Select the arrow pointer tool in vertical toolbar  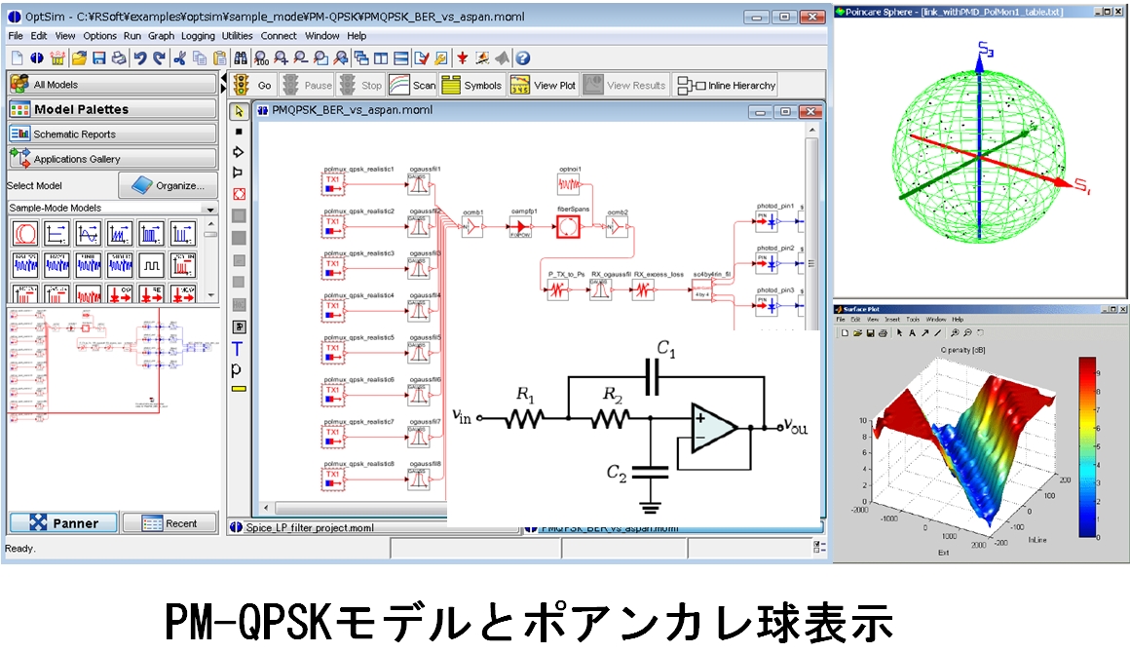click(x=239, y=112)
